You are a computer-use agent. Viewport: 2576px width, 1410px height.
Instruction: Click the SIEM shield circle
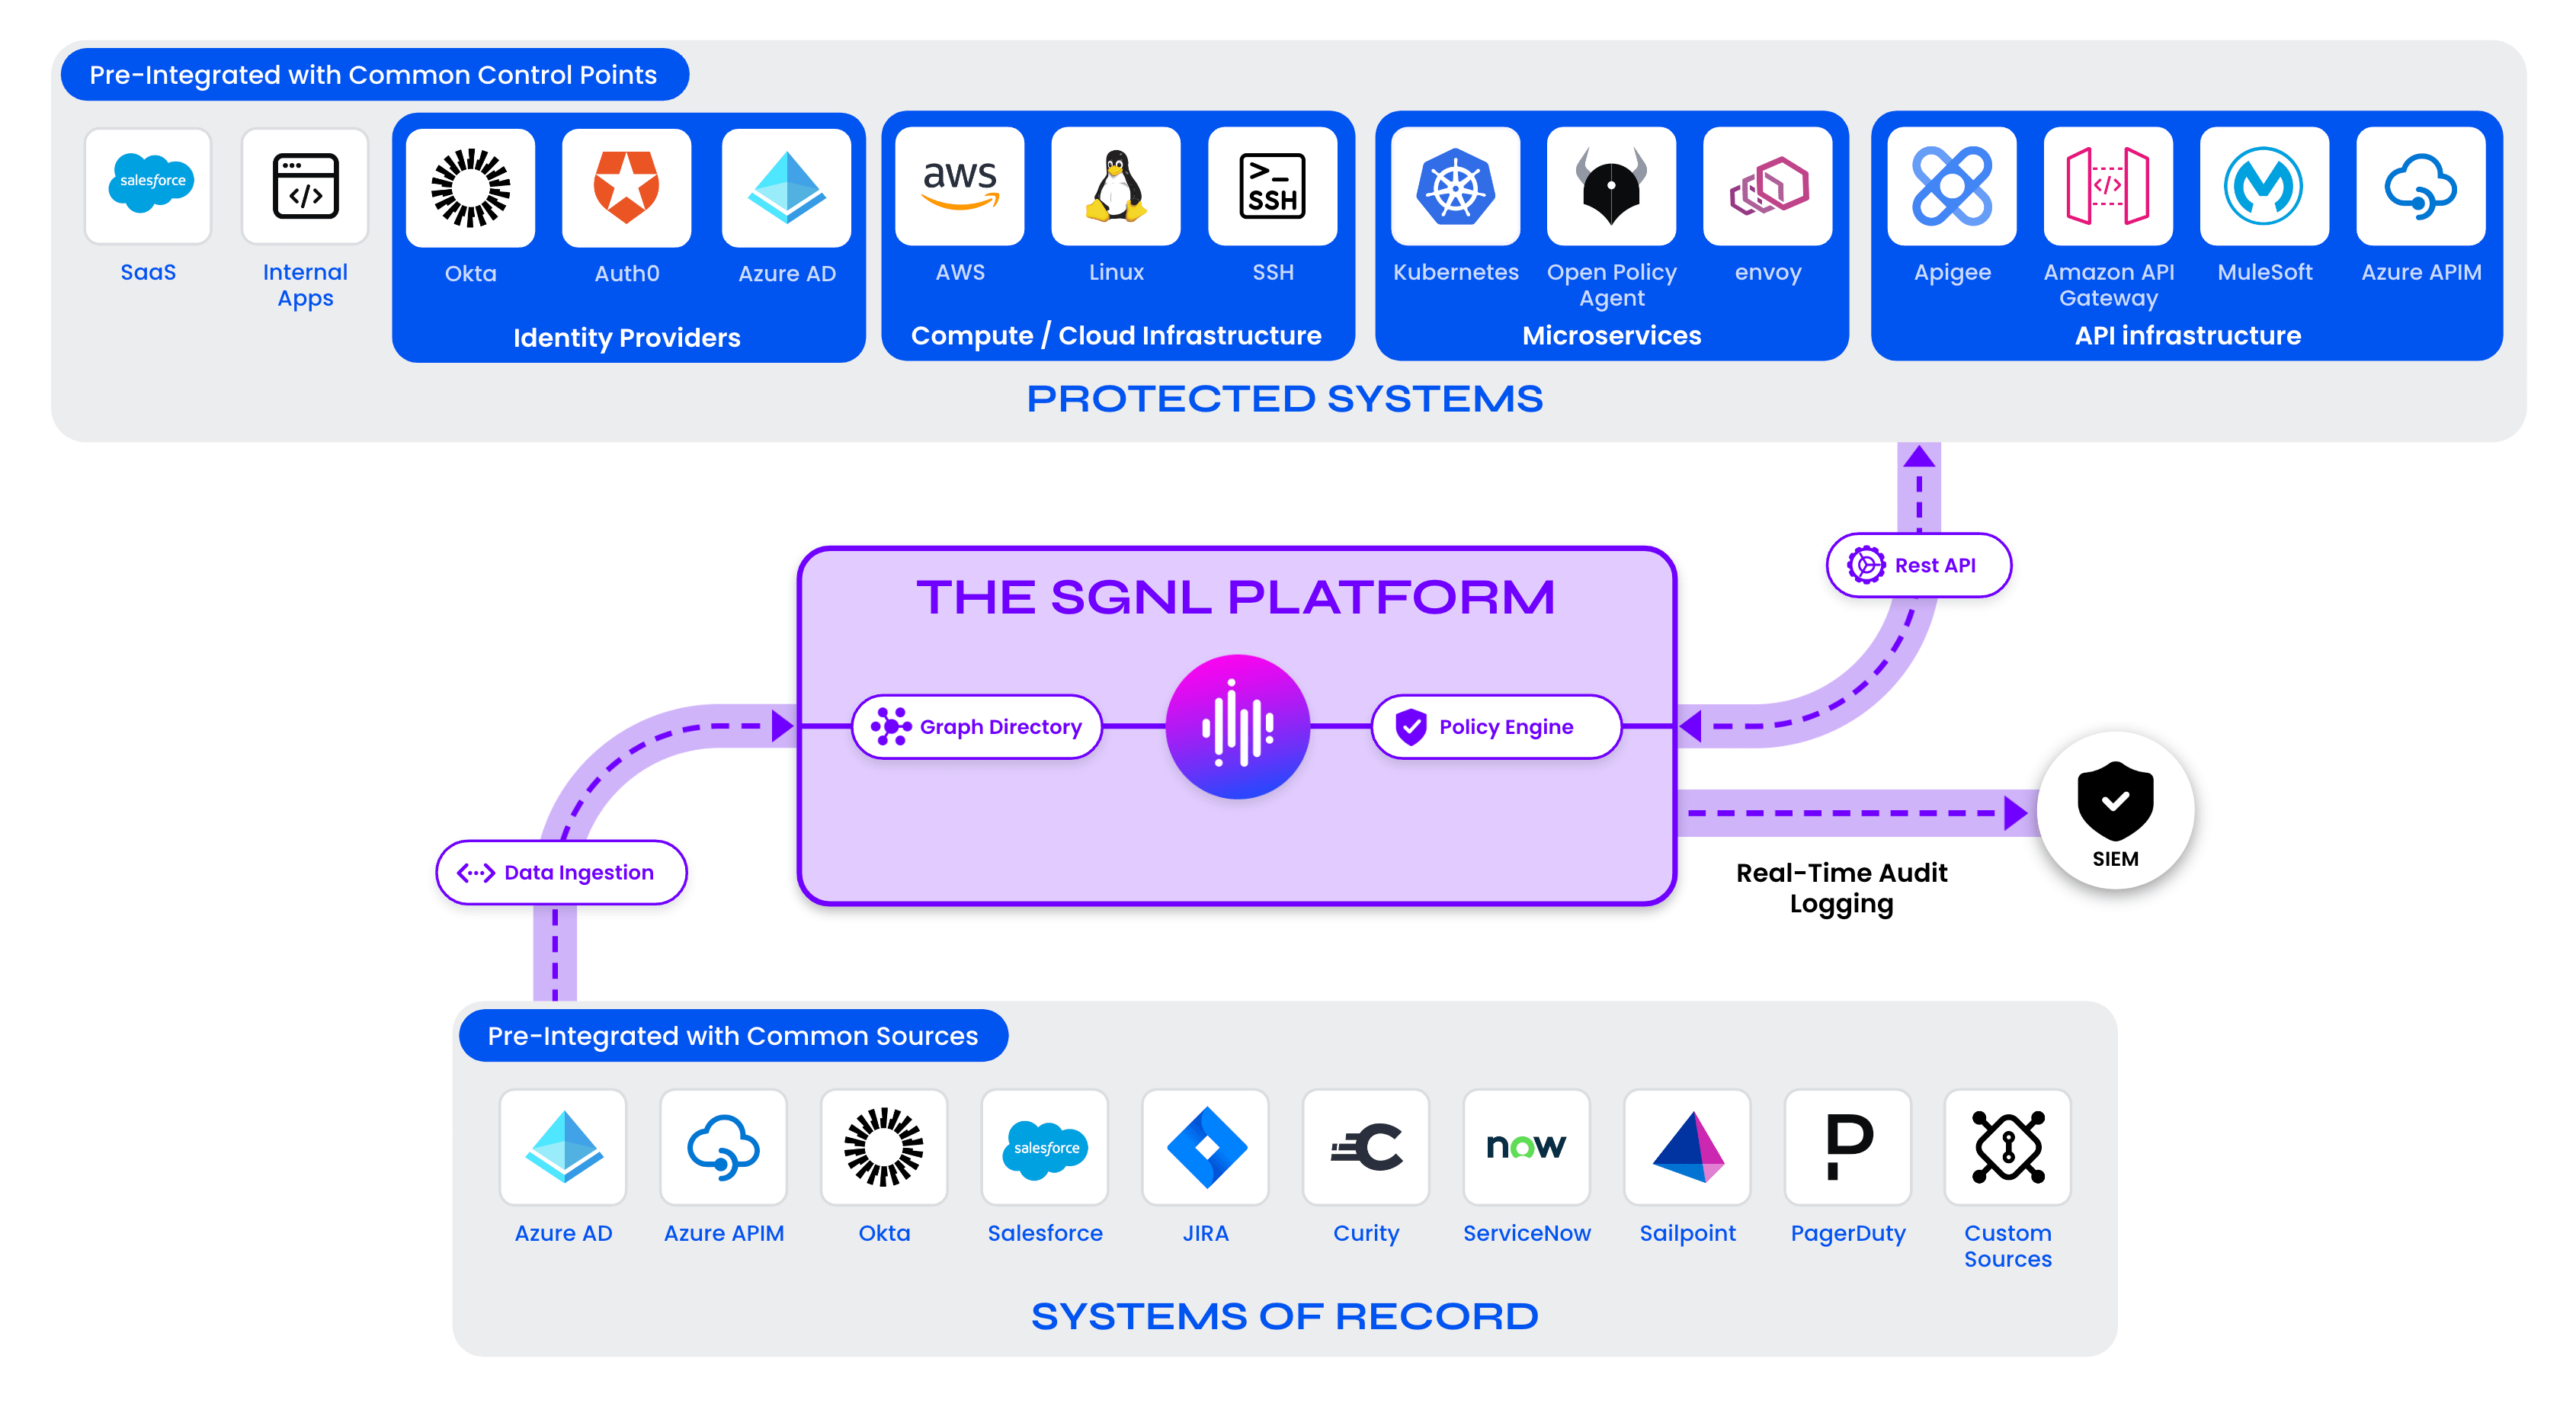2115,811
